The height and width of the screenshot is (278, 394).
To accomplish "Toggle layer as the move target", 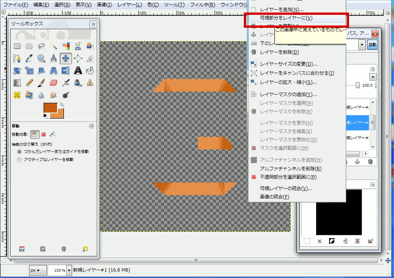I will pyautogui.click(x=34, y=133).
